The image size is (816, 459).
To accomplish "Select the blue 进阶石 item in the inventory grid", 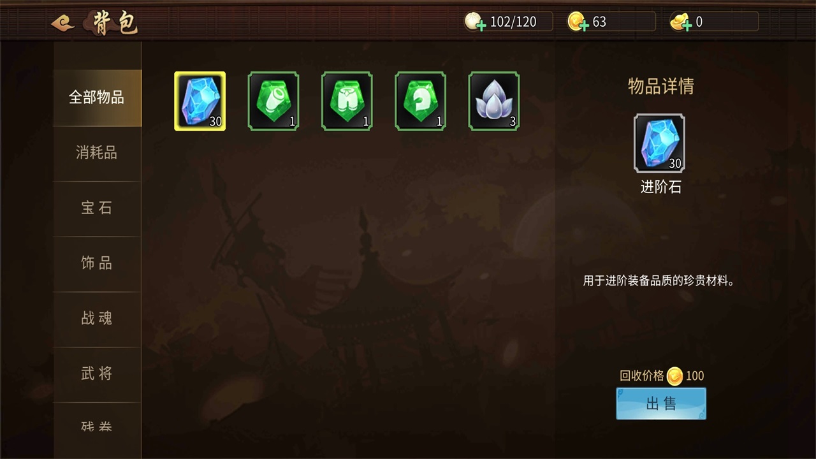I will 200,101.
